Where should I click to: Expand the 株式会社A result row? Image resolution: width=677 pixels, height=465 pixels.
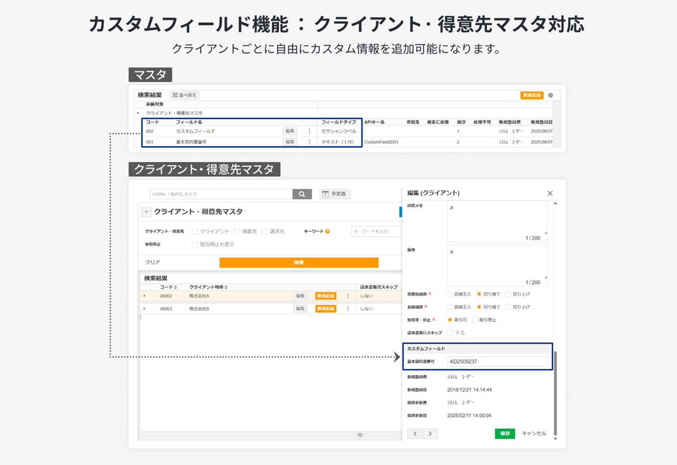click(144, 296)
